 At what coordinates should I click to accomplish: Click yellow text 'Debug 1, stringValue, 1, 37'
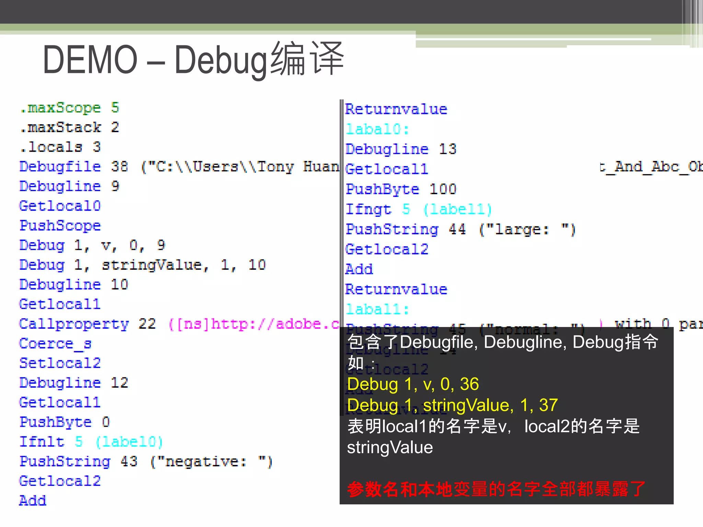tap(452, 406)
